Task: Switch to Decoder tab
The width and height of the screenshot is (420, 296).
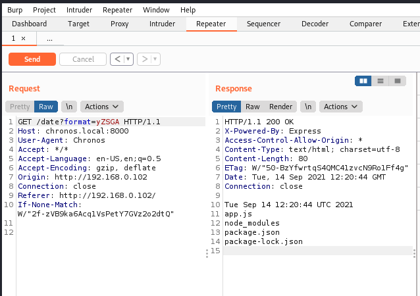Action: (315, 24)
